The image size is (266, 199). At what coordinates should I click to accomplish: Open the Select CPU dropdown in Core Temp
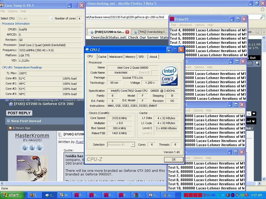(x=52, y=18)
